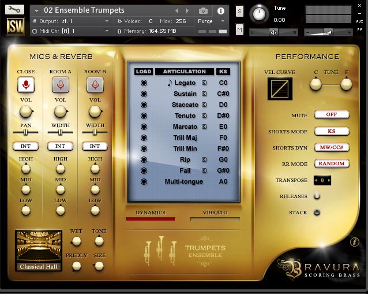The width and height of the screenshot is (368, 294).
Task: Increase TRANSPOSE with right arrow
Action: click(x=329, y=180)
